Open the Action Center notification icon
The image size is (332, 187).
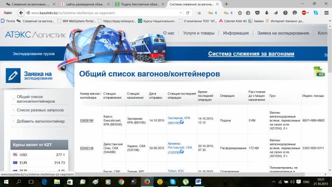(x=298, y=182)
